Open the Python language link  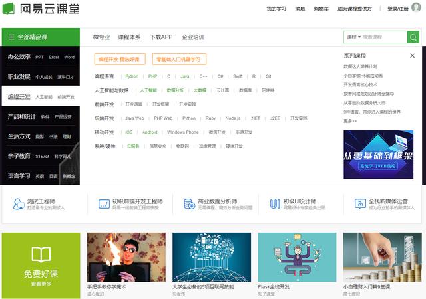pyautogui.click(x=132, y=76)
